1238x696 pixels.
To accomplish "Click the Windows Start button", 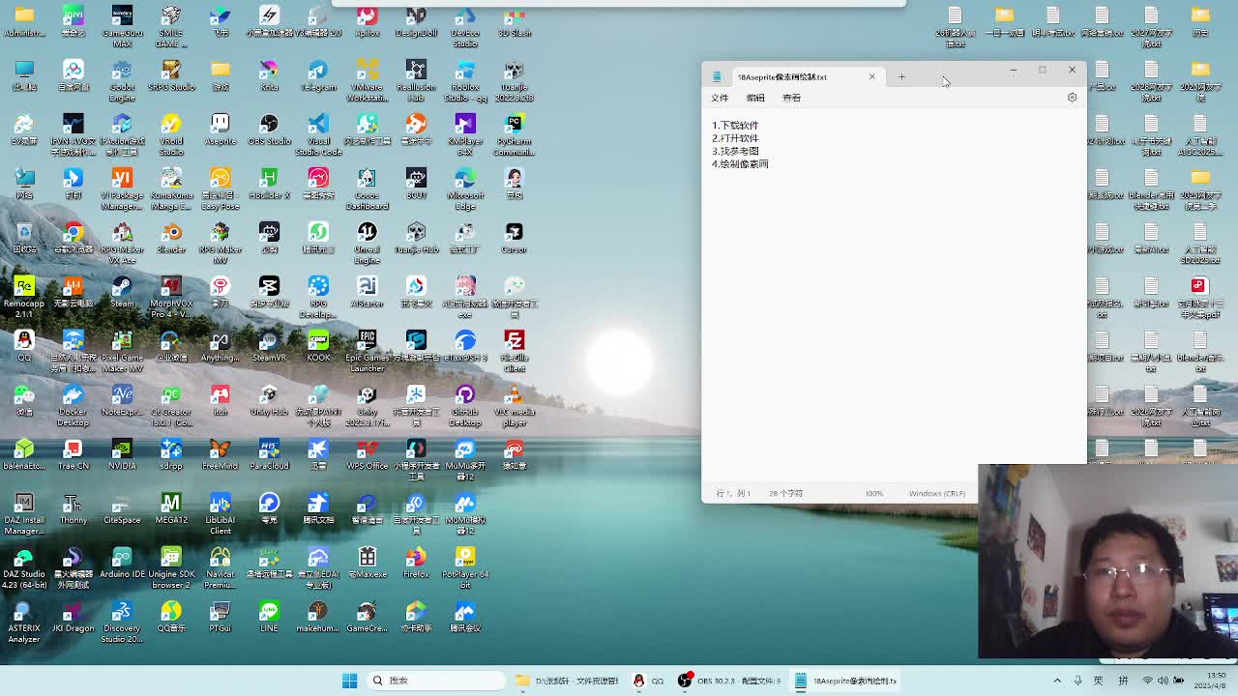I will click(x=349, y=681).
